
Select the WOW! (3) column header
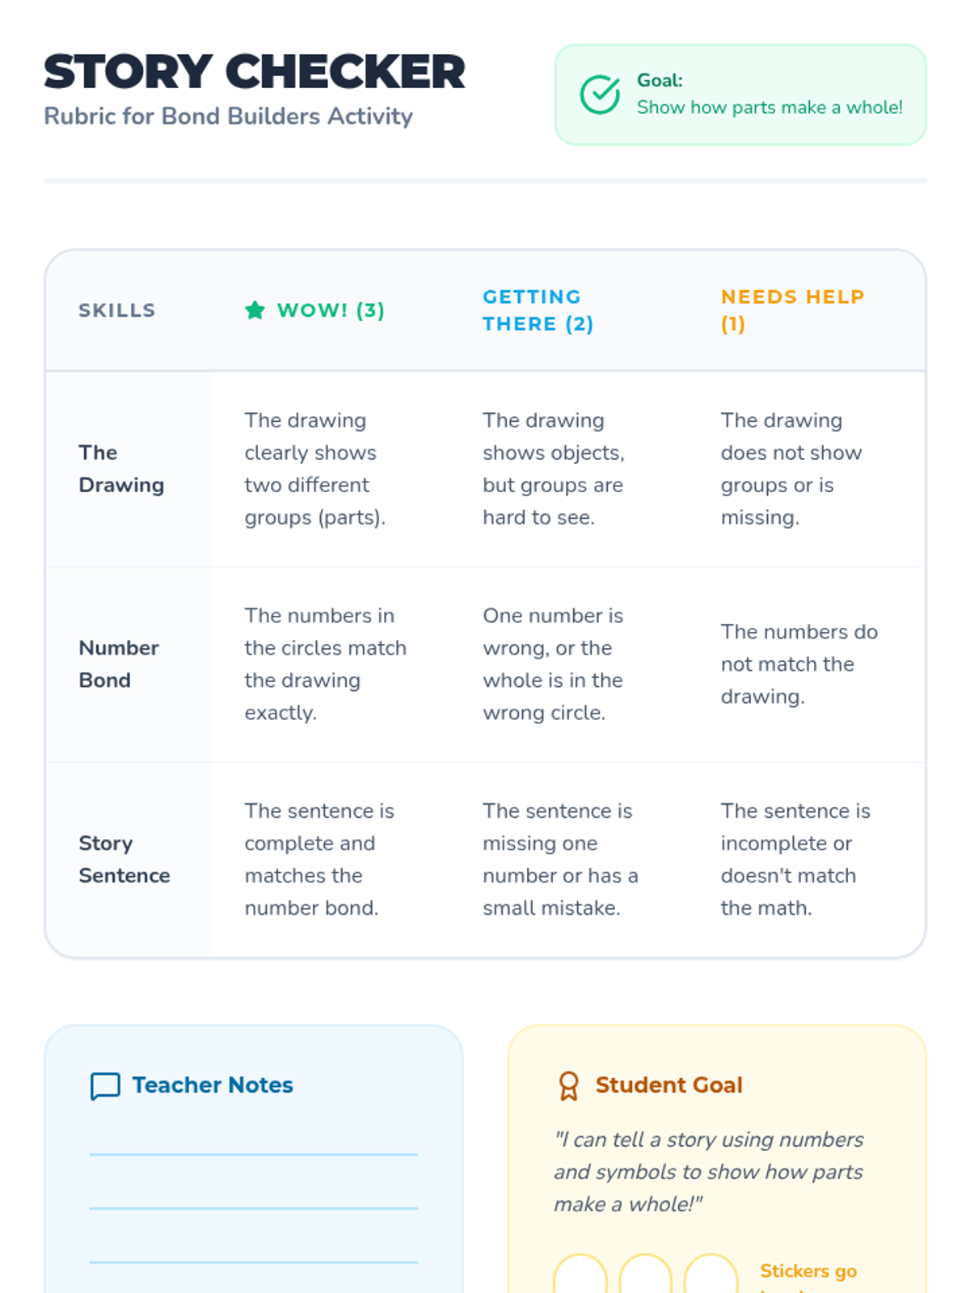pos(330,310)
